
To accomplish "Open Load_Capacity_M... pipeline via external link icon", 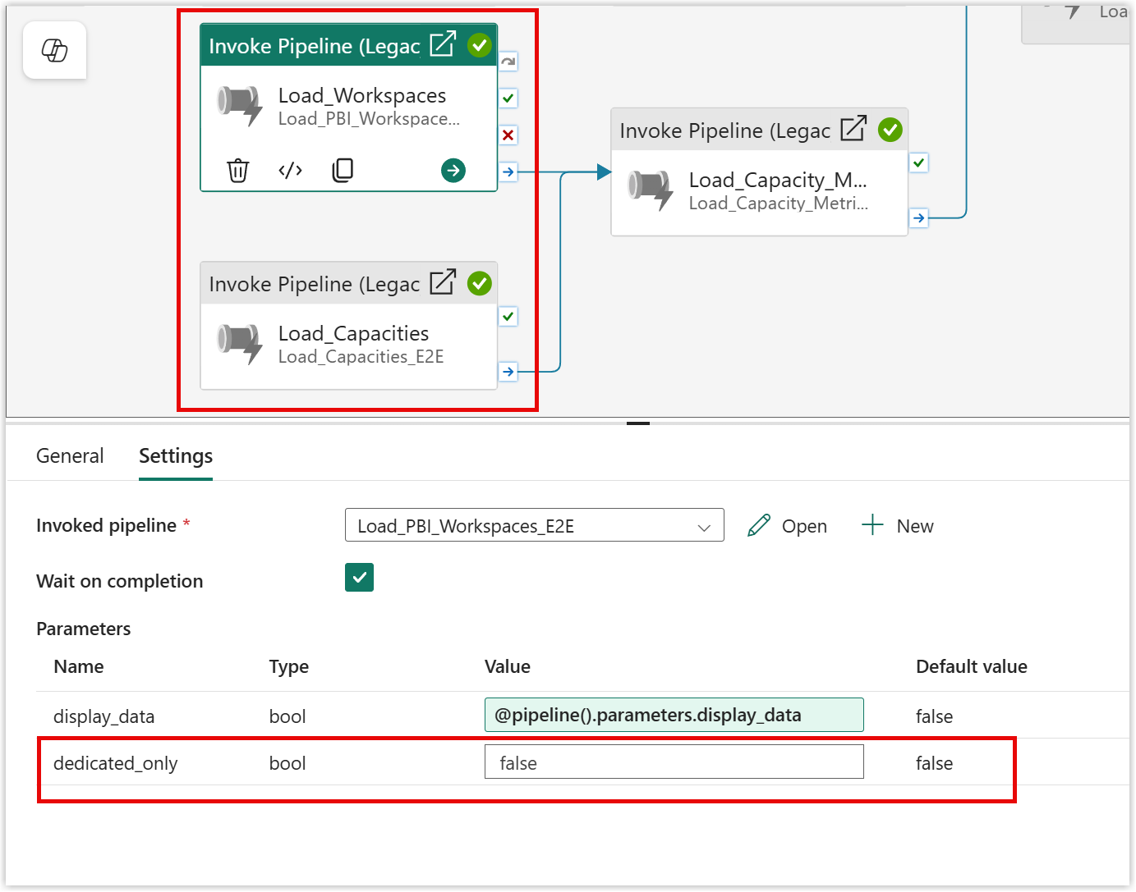I will (853, 129).
